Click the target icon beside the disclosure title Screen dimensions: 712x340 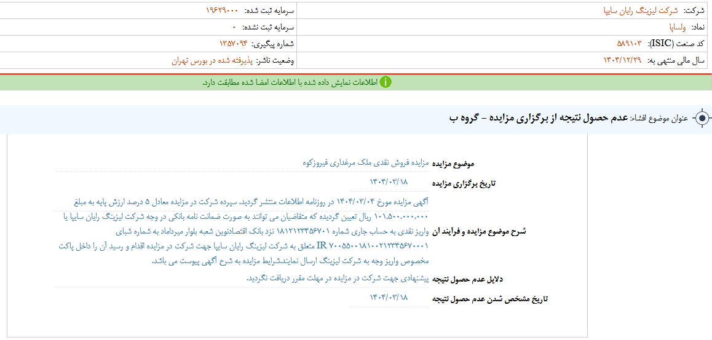pos(701,119)
